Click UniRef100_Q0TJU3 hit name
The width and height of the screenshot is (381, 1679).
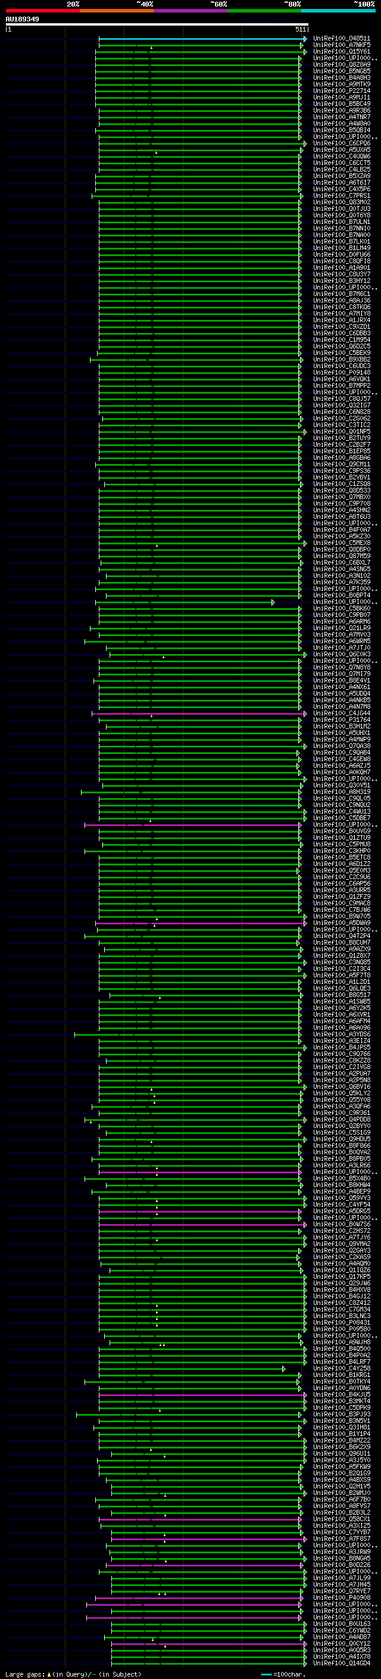coord(341,208)
